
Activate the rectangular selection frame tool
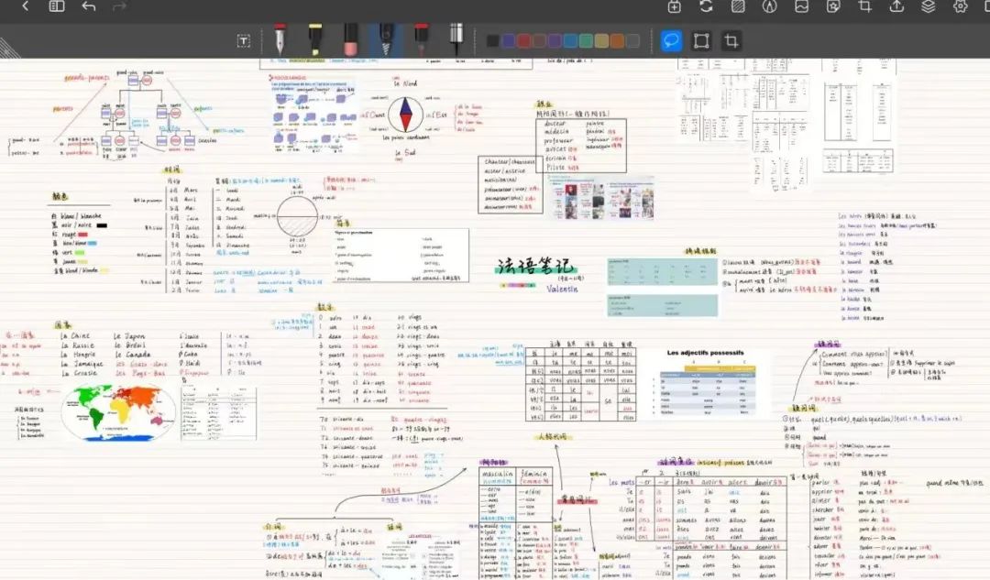[x=701, y=40]
